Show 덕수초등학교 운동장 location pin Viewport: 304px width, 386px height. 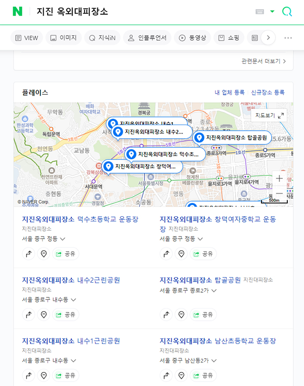[44, 254]
